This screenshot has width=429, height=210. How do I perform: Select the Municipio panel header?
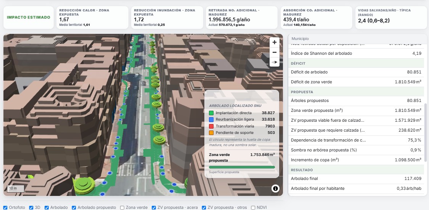tap(358, 39)
